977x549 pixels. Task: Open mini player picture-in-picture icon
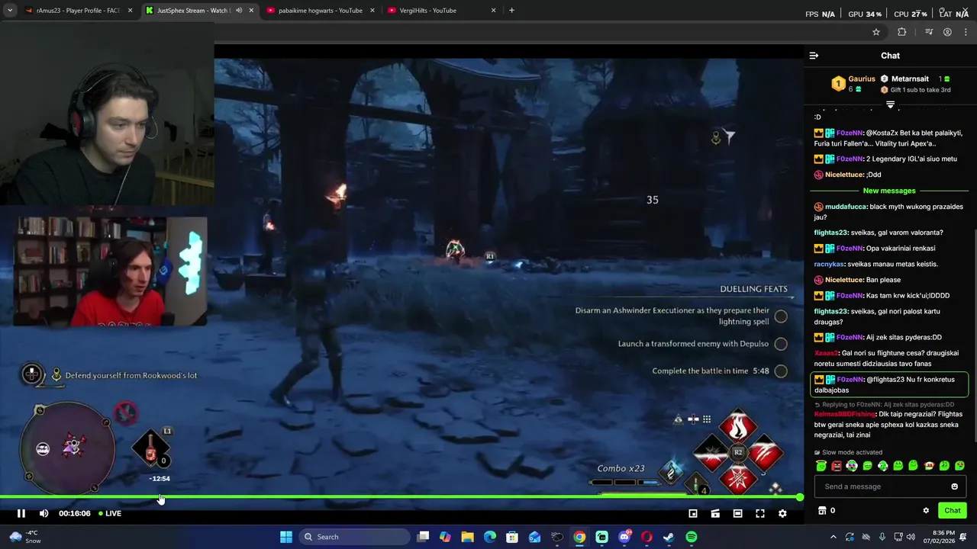[693, 513]
